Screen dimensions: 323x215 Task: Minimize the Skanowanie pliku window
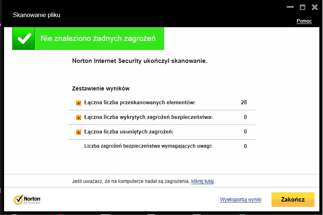290,7
